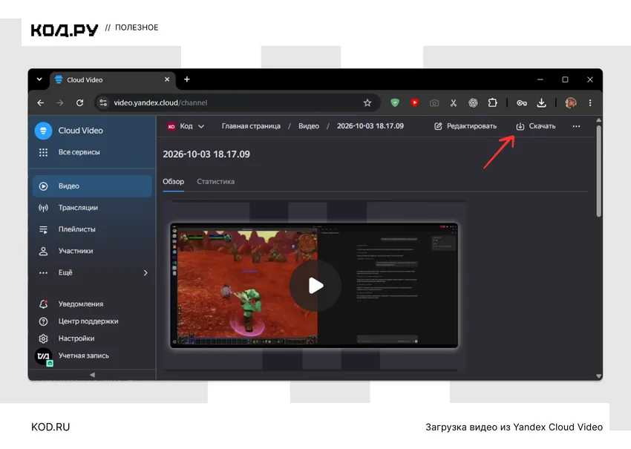The width and height of the screenshot is (631, 449).
Task: Click the scissors extension icon
Action: point(454,103)
